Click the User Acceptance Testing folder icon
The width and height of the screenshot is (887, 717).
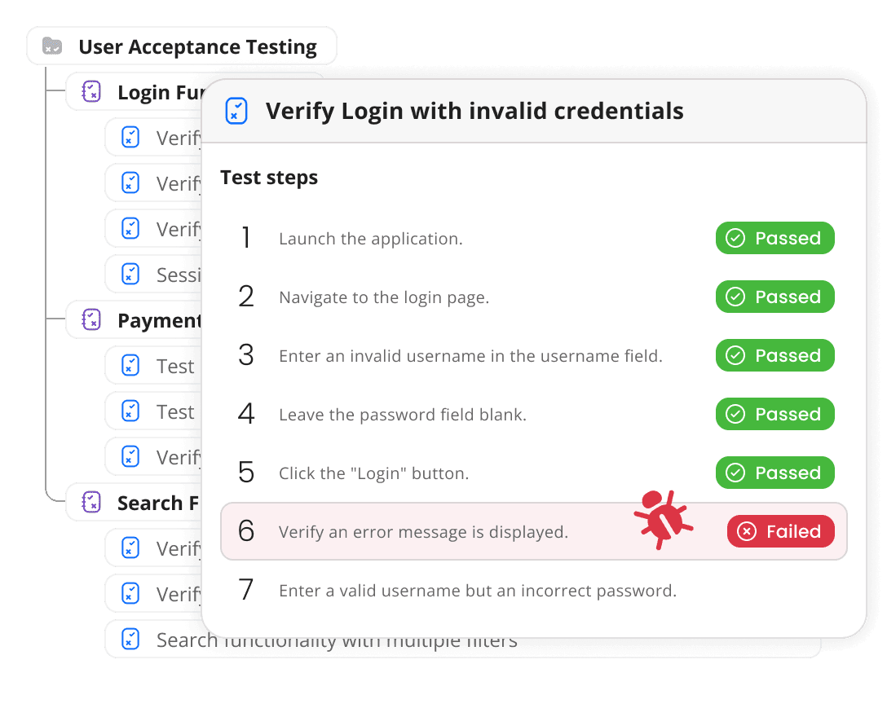point(52,46)
